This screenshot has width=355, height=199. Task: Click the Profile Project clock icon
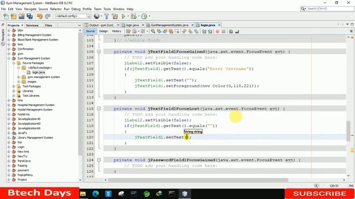pos(144,16)
